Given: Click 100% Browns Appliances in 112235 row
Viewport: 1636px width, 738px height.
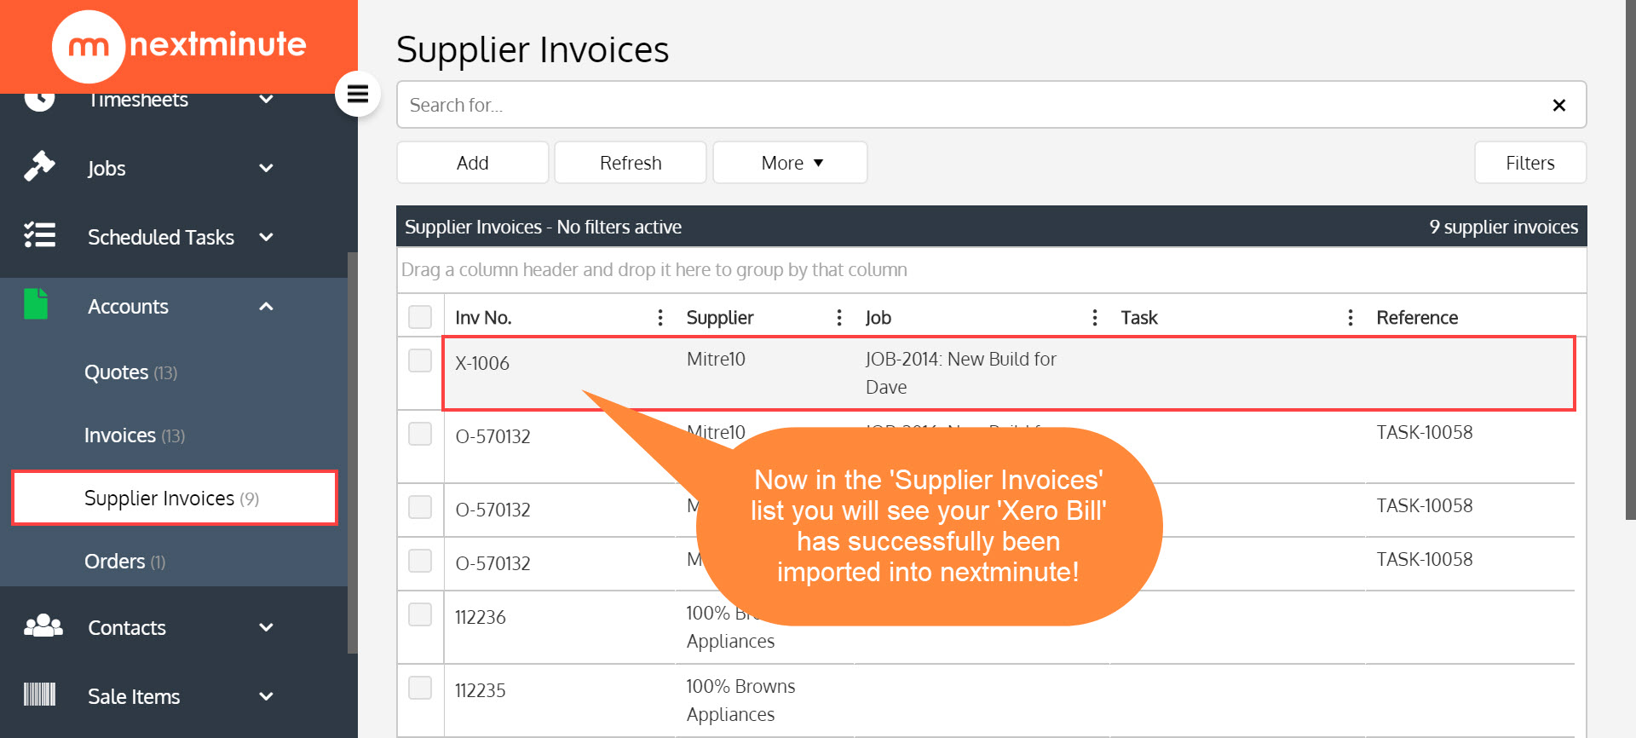Looking at the screenshot, I should (x=740, y=701).
